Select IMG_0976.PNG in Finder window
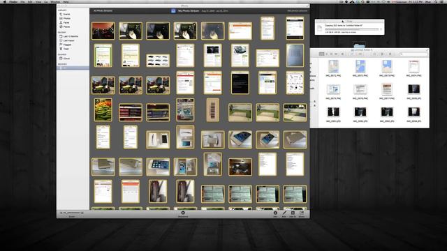 (x=360, y=91)
